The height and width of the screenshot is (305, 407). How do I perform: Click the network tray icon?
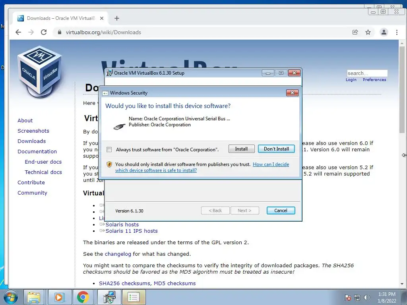[357, 297]
